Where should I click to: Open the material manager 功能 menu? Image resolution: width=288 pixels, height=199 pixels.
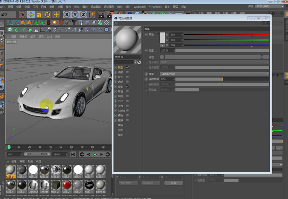30,161
